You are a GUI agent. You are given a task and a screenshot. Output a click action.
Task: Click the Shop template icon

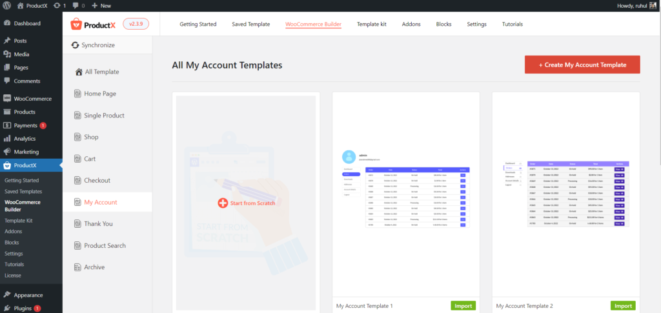77,137
